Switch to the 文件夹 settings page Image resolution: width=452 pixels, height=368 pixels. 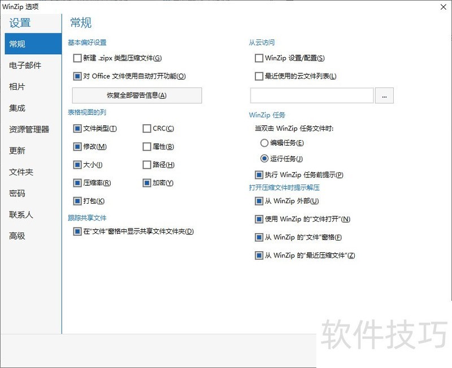pos(33,172)
